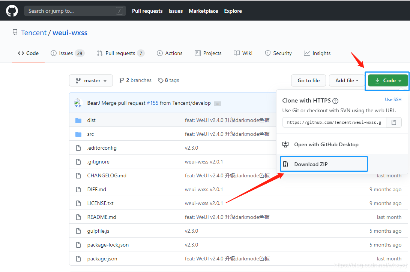Open the LICENSE.txt file
The width and height of the screenshot is (410, 272).
[101, 203]
